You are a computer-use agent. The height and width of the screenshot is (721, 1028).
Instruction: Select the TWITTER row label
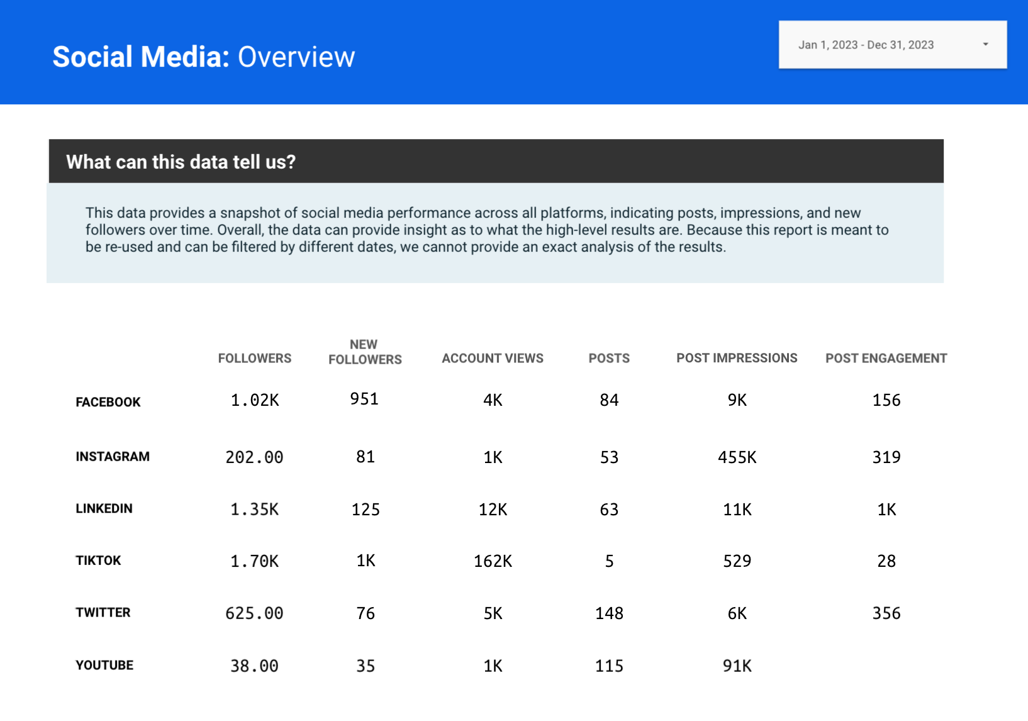(103, 612)
